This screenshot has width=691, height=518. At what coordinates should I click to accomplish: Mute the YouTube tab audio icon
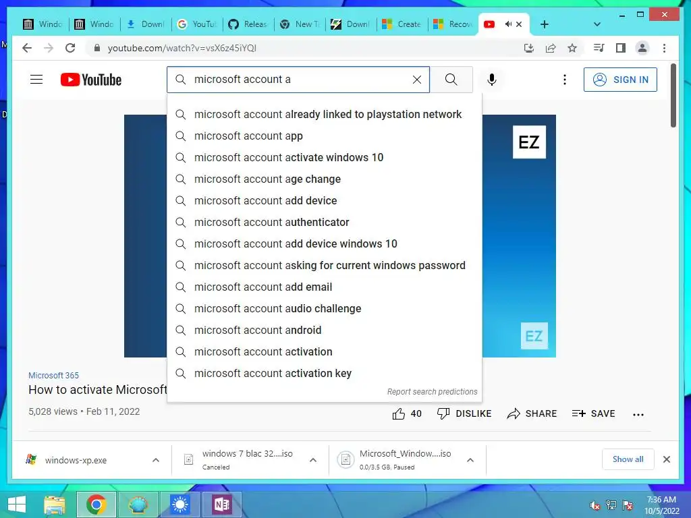coord(508,24)
